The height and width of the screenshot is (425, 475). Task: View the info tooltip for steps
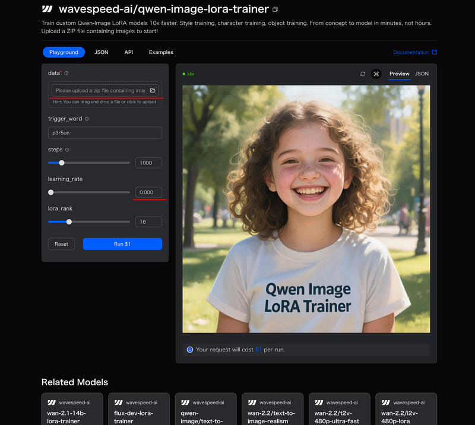pyautogui.click(x=67, y=150)
